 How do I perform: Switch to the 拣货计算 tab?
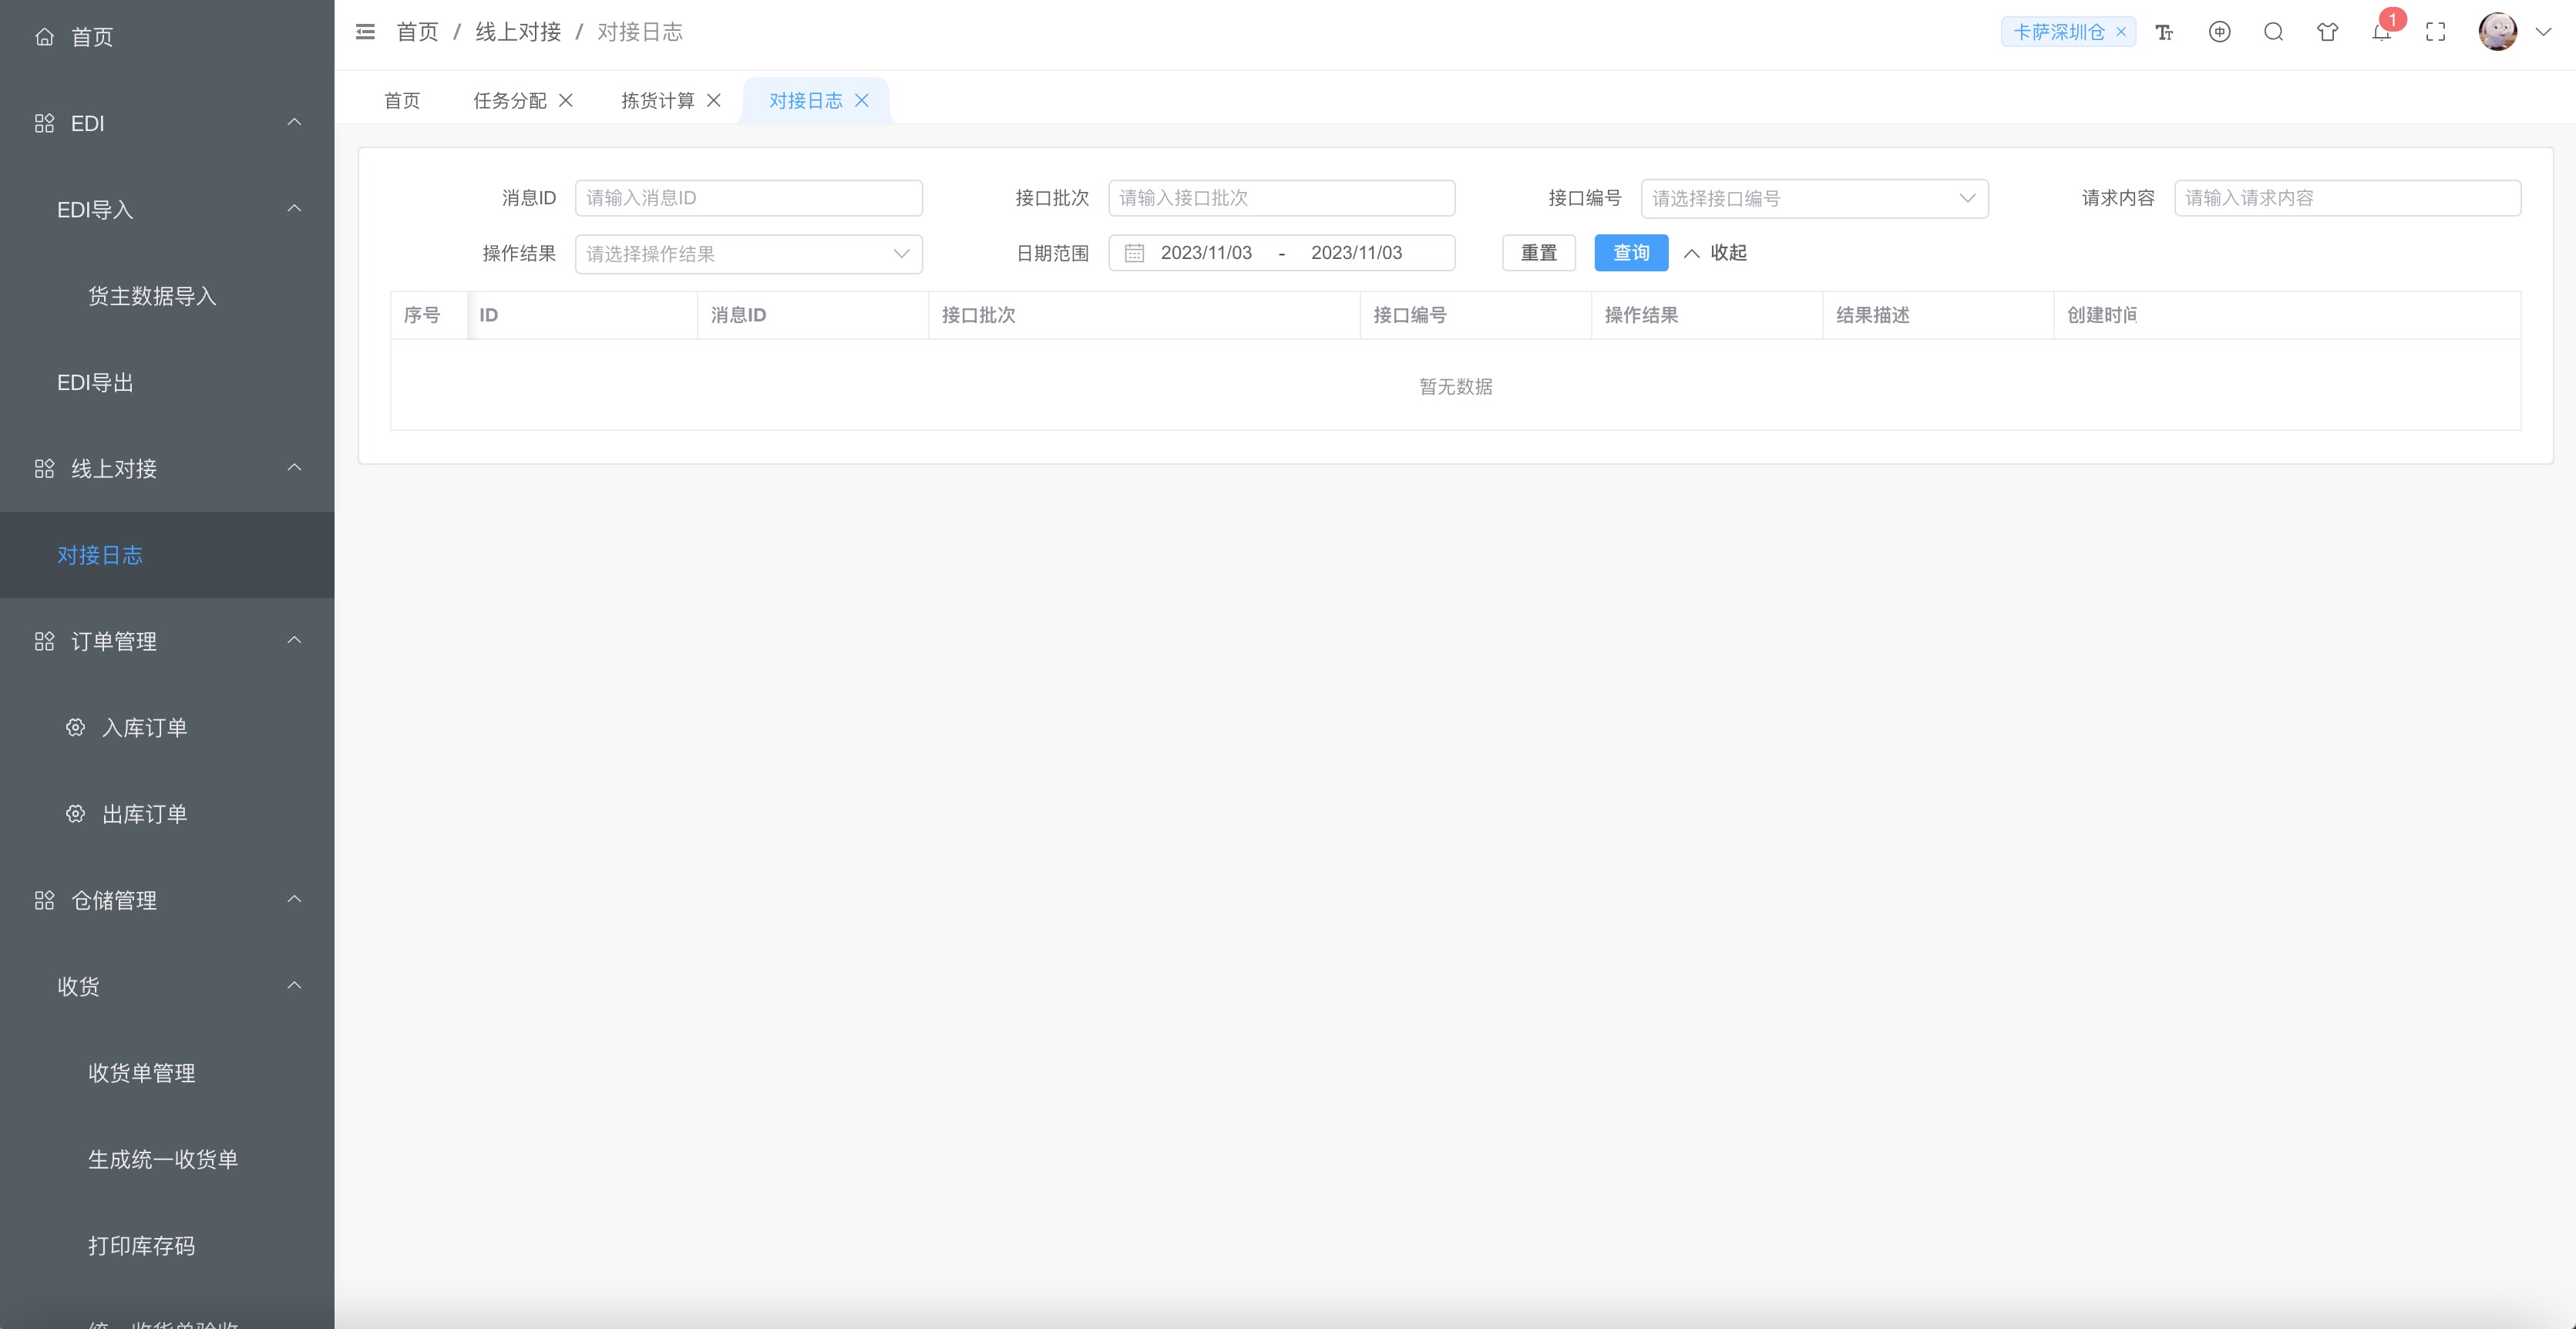[x=657, y=100]
